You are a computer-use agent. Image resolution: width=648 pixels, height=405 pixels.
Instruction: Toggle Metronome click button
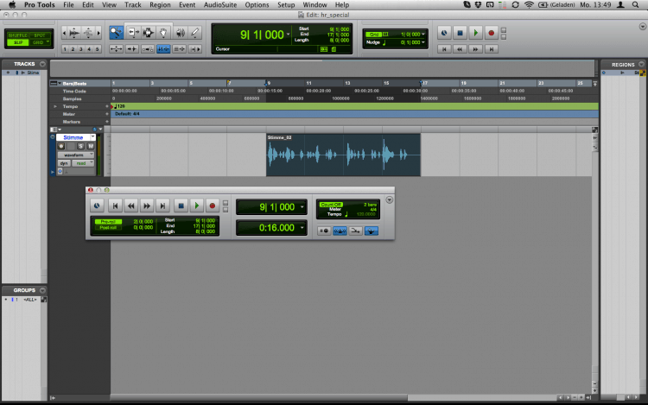[x=340, y=231]
